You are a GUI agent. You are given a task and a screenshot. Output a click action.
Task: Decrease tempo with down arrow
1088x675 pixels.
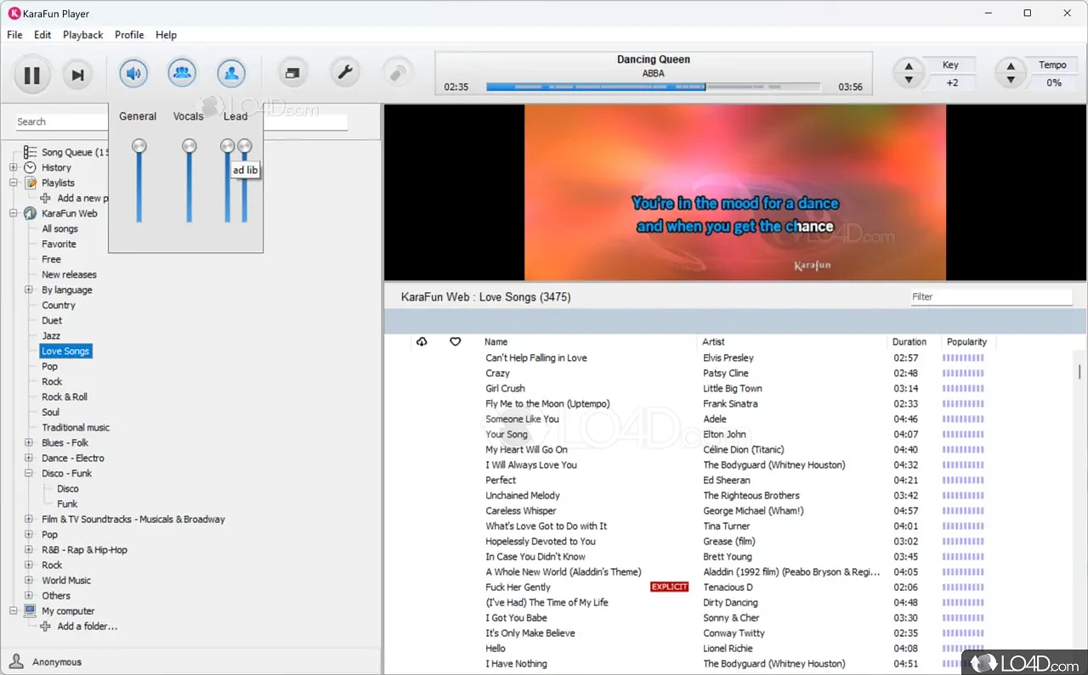1011,81
